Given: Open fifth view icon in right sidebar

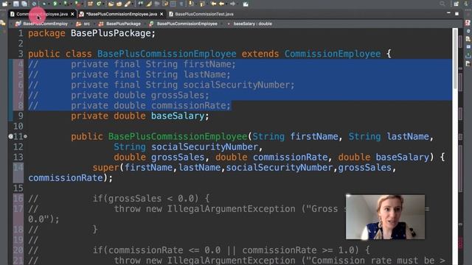Looking at the screenshot, I should 468,55.
